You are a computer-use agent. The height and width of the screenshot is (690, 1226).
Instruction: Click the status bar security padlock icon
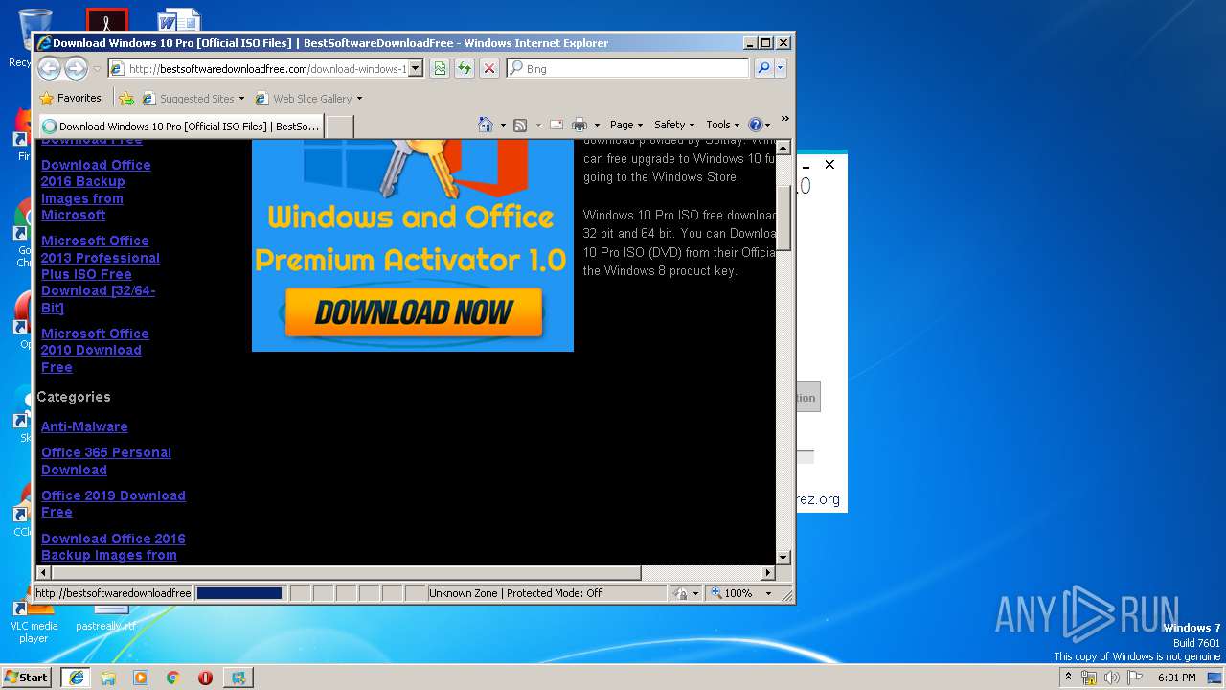pos(679,593)
